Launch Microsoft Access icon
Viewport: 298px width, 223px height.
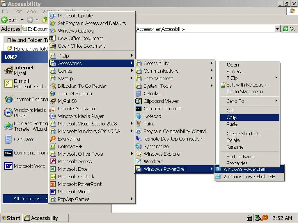[x=52, y=161]
